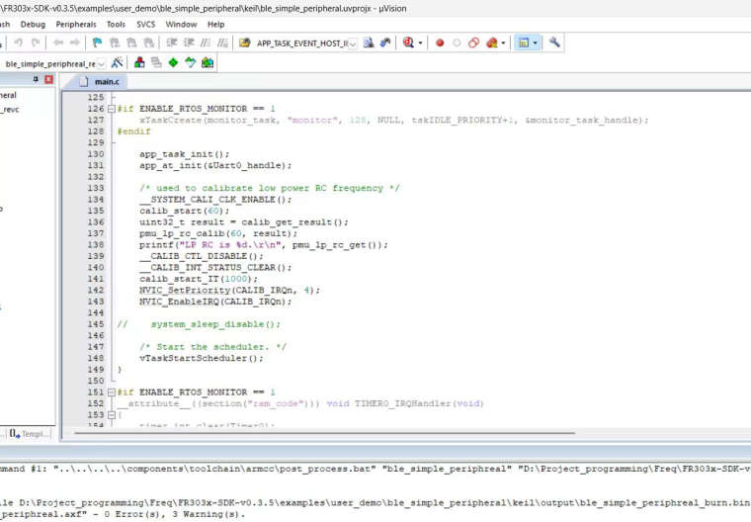Open the SVCS menu
The width and height of the screenshot is (751, 522).
[145, 24]
